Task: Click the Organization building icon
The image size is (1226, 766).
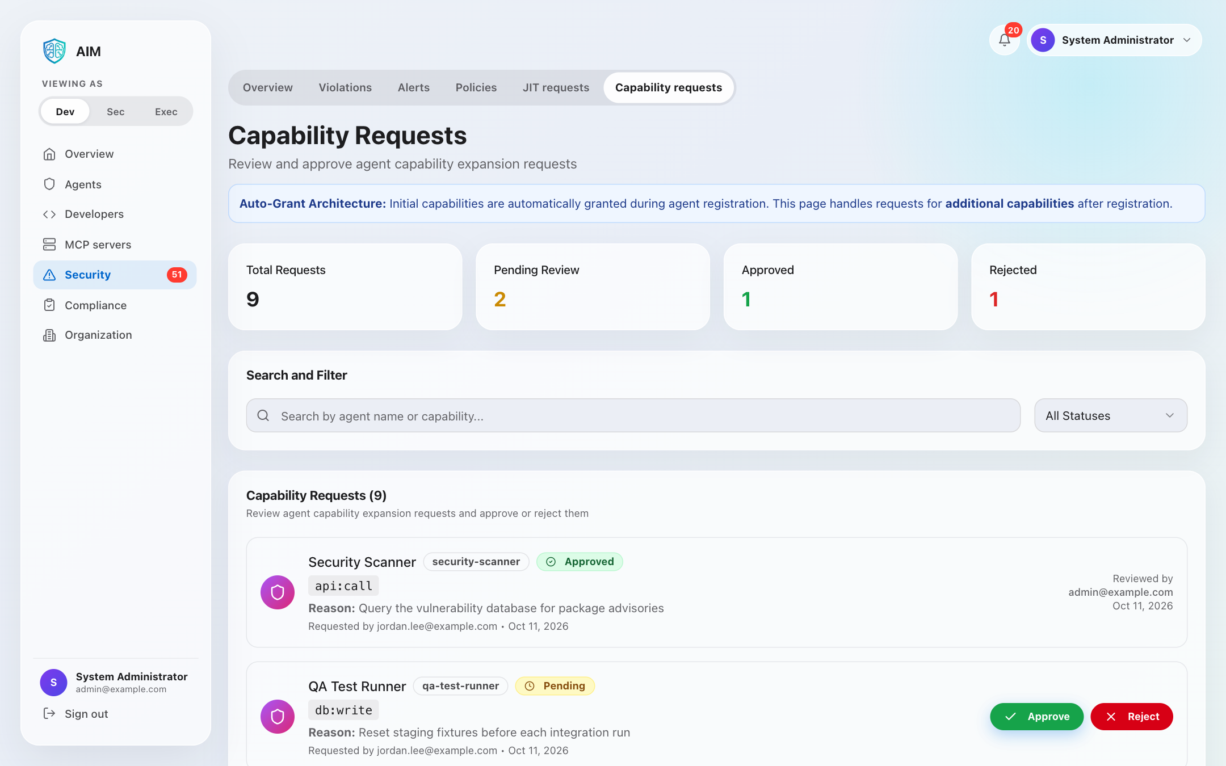Action: 49,335
